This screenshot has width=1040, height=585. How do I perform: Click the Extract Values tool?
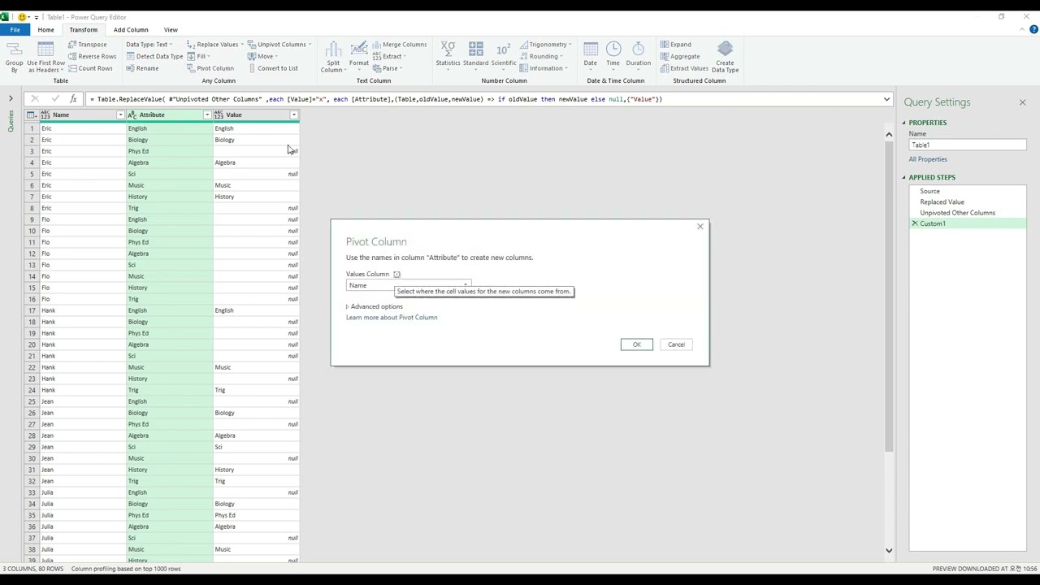coord(684,68)
